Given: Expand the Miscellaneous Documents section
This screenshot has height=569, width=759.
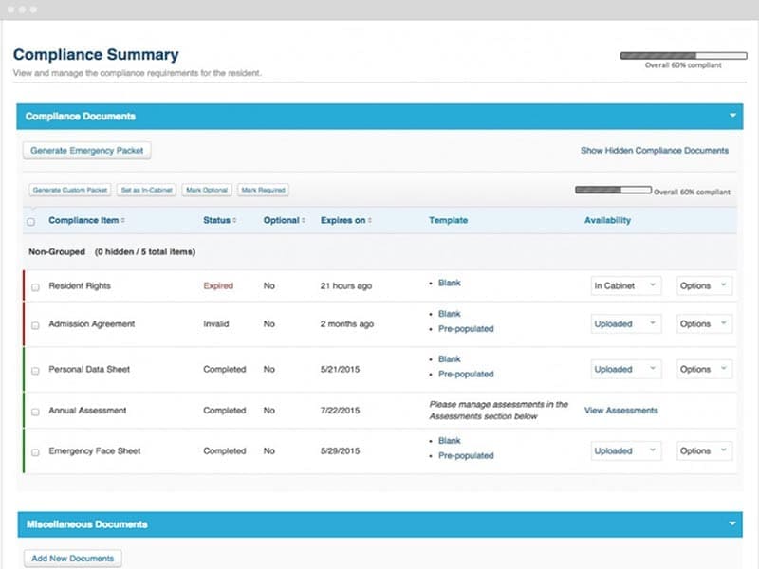Looking at the screenshot, I should 731,524.
